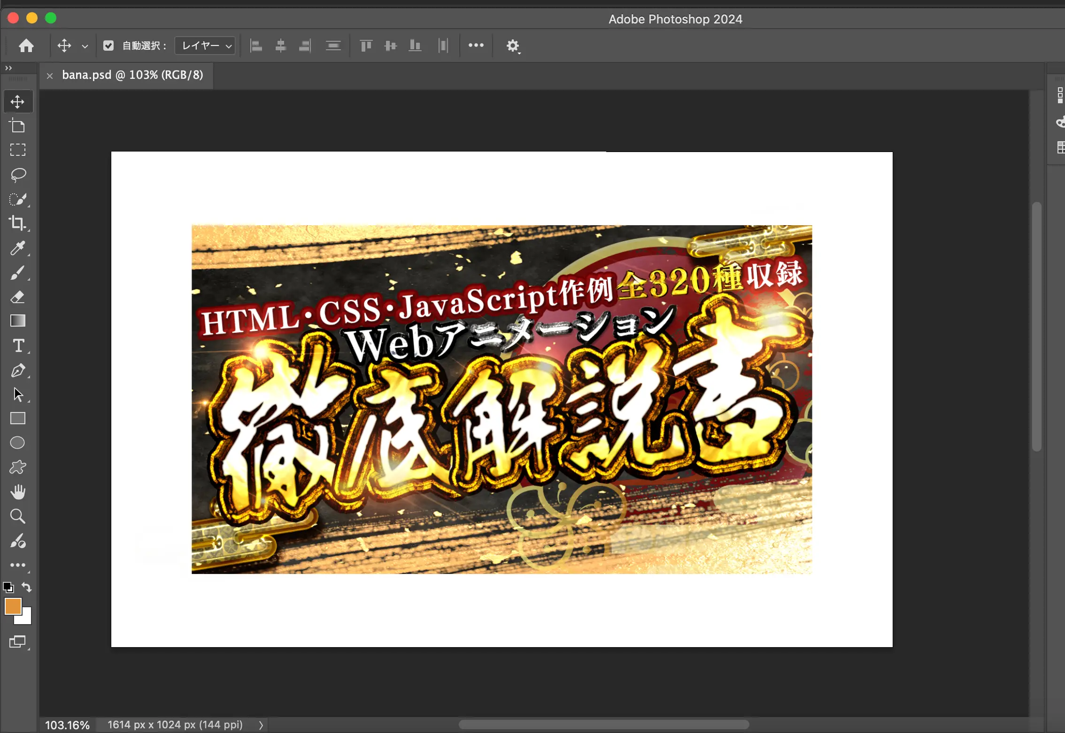
Task: Distribute horizontally icon in options bar
Action: (x=443, y=46)
